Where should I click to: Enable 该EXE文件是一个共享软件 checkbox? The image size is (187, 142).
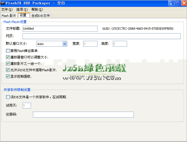click(8, 97)
